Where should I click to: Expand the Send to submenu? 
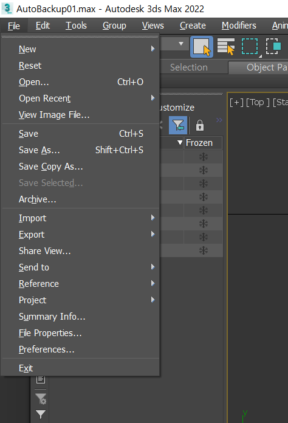click(x=80, y=267)
